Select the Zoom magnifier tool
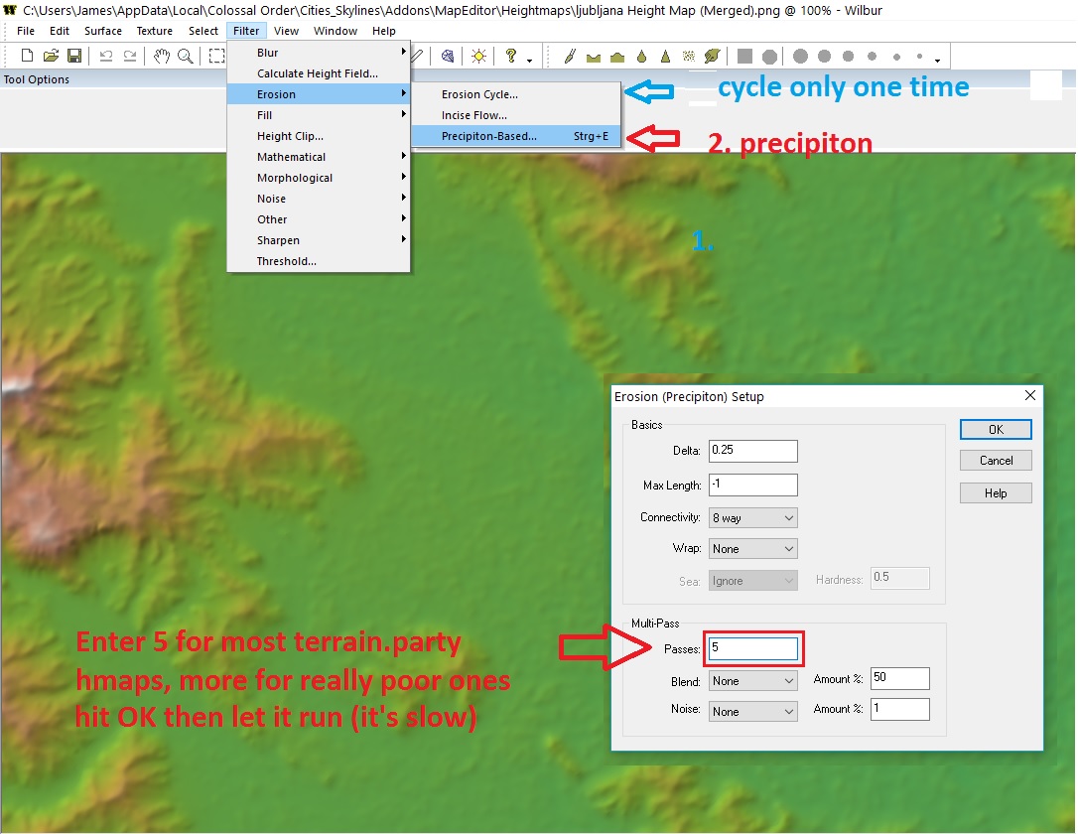Screen dimensions: 1078x834 [x=185, y=56]
